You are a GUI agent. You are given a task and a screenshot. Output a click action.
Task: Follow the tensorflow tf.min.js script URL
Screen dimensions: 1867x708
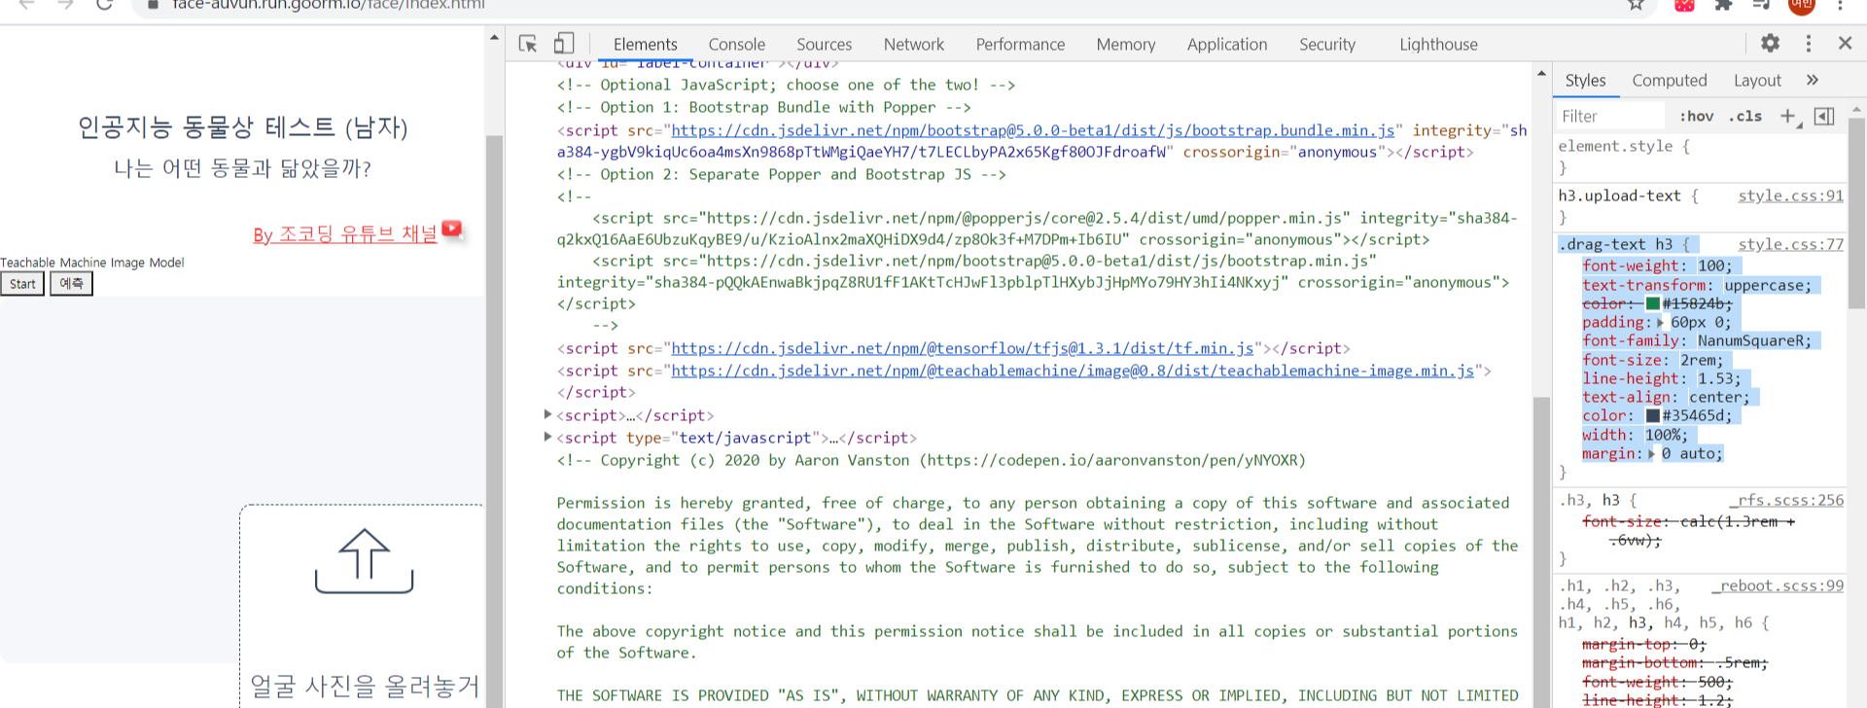tap(962, 348)
